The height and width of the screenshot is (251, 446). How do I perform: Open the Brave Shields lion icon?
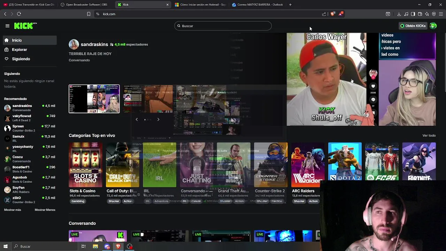332,14
